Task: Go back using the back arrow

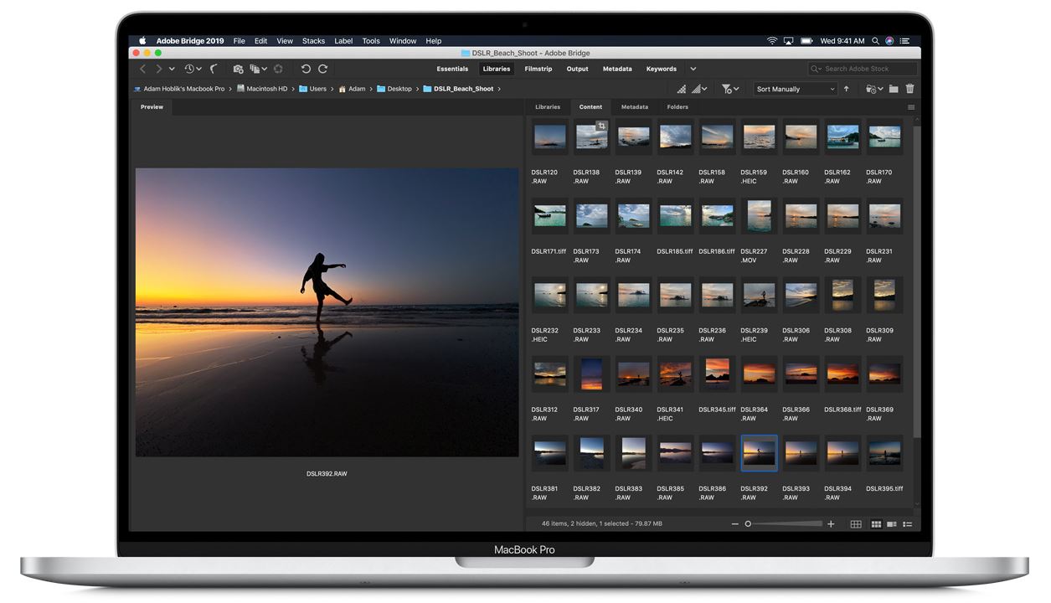Action: [142, 69]
